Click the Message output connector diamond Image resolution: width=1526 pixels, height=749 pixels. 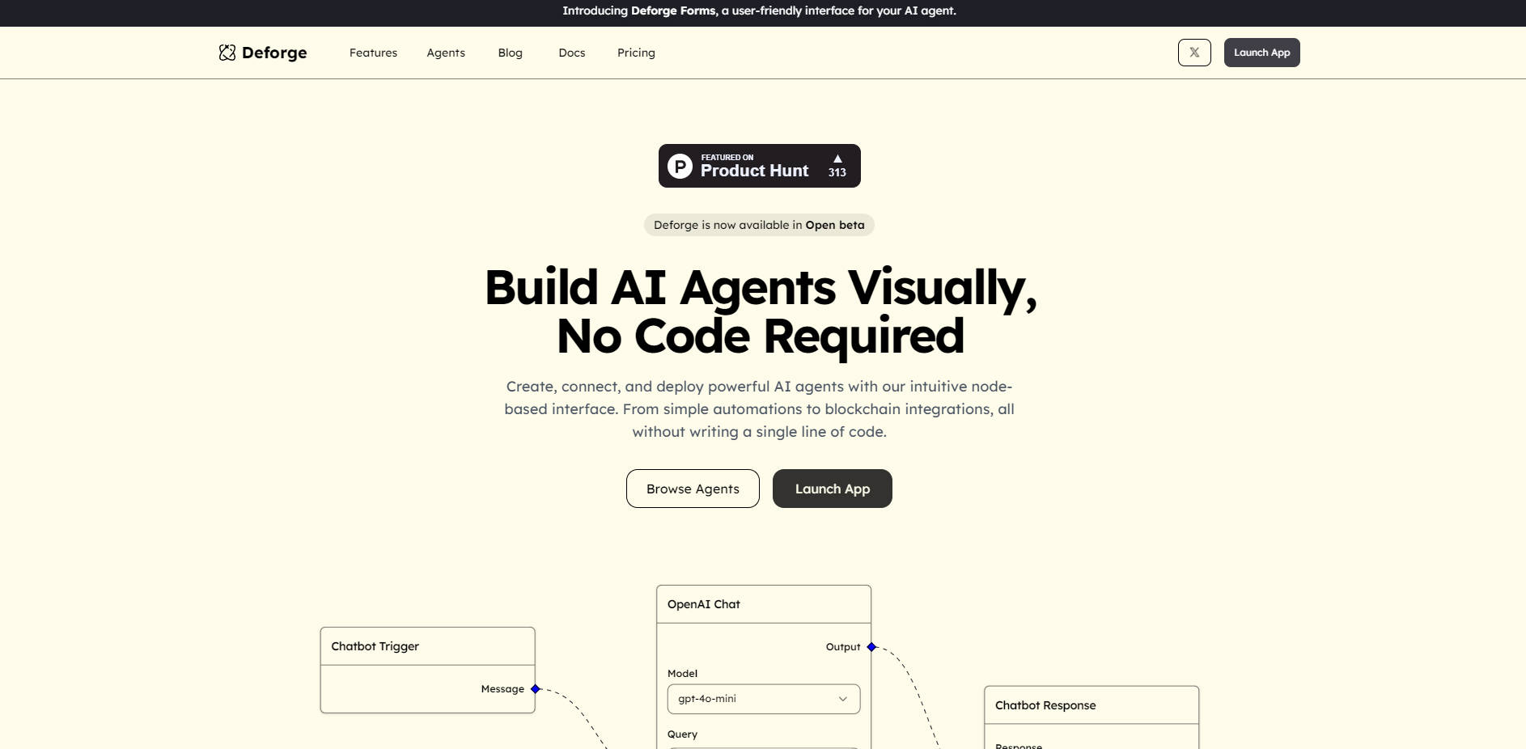point(535,689)
